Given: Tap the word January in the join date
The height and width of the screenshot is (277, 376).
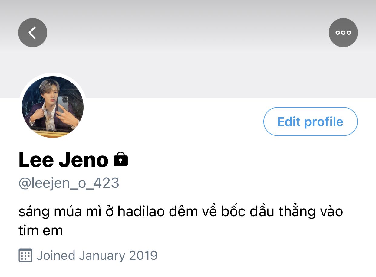Looking at the screenshot, I should (x=102, y=256).
